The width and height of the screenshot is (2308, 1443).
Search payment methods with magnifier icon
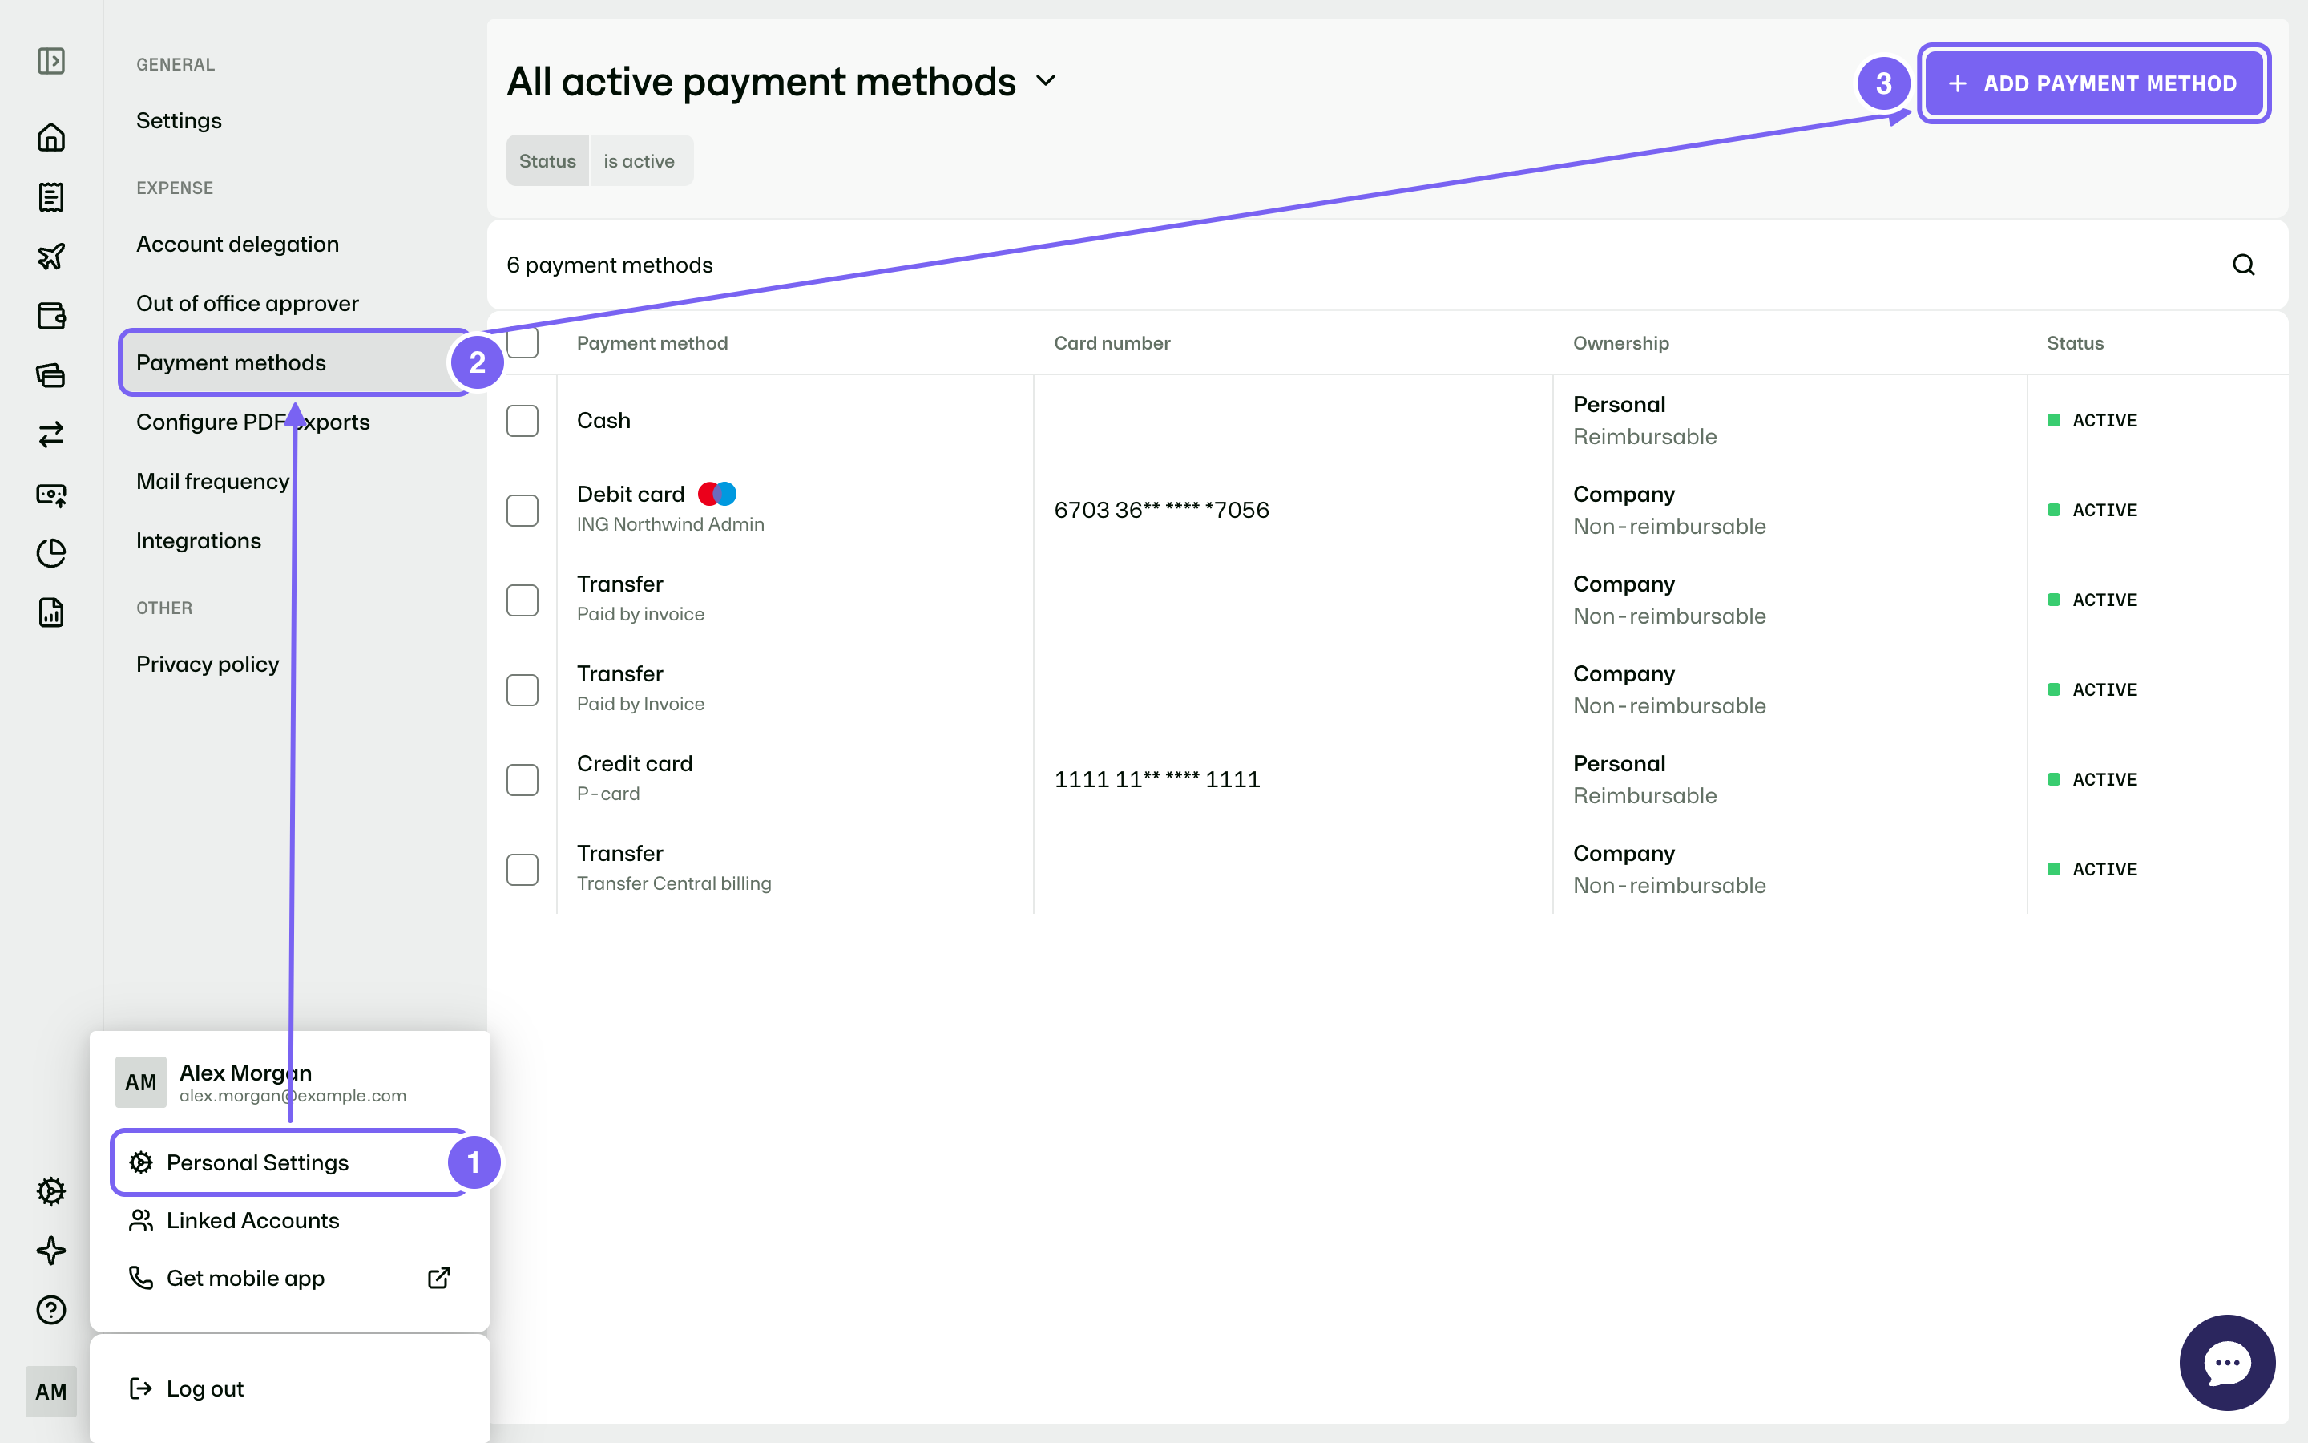tap(2243, 265)
